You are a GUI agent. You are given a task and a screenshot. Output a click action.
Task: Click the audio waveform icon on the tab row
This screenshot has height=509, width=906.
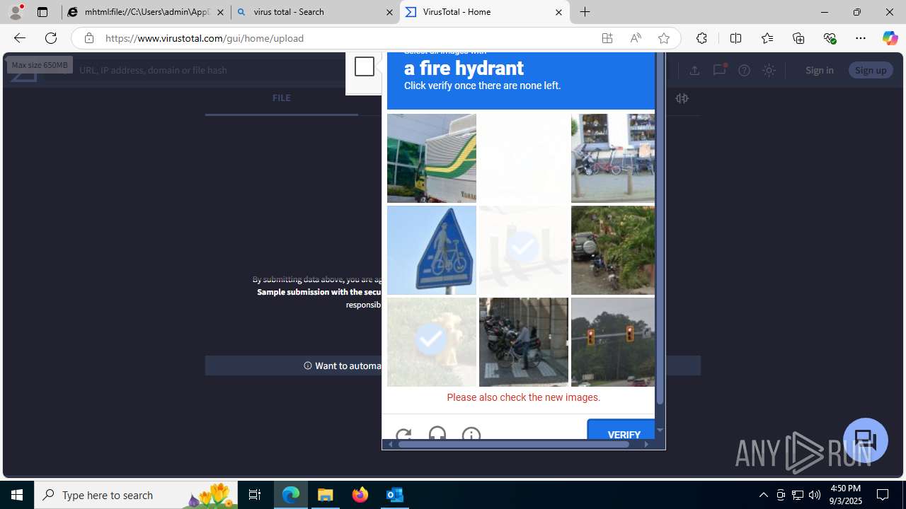[x=682, y=98]
